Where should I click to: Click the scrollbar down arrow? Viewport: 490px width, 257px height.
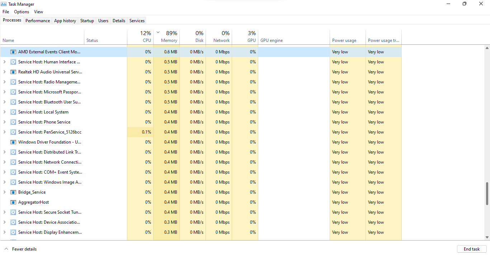pos(487,237)
